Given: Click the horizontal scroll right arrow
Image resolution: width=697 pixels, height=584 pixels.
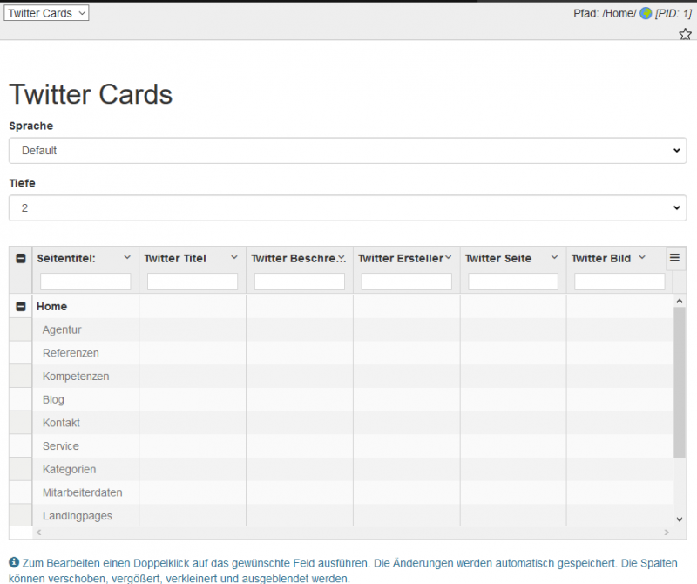Looking at the screenshot, I should [667, 532].
